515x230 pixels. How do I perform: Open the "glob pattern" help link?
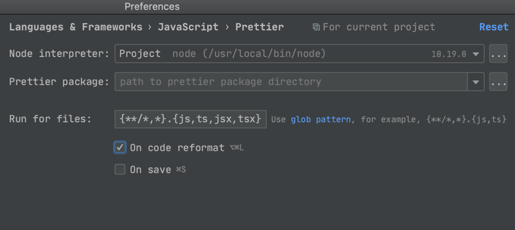(321, 119)
